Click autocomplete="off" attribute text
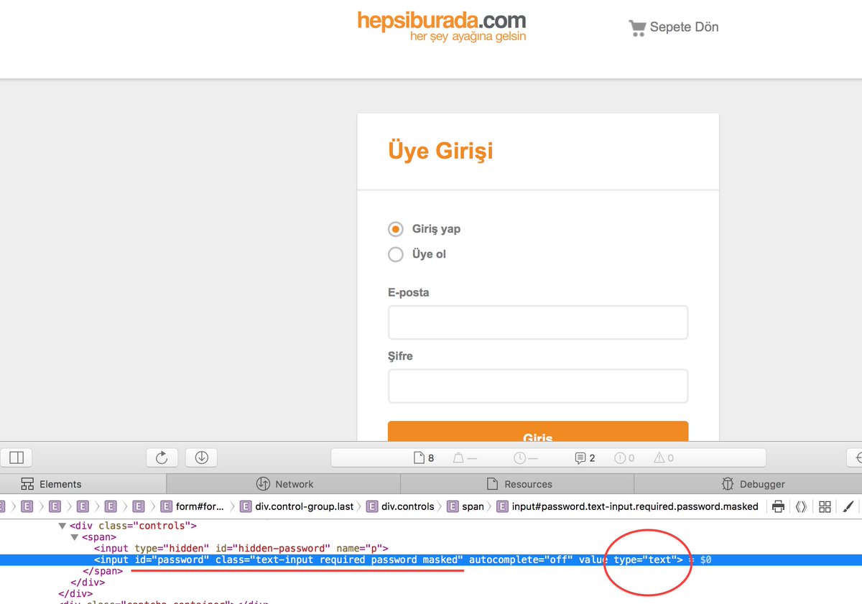This screenshot has width=862, height=604. (x=521, y=560)
